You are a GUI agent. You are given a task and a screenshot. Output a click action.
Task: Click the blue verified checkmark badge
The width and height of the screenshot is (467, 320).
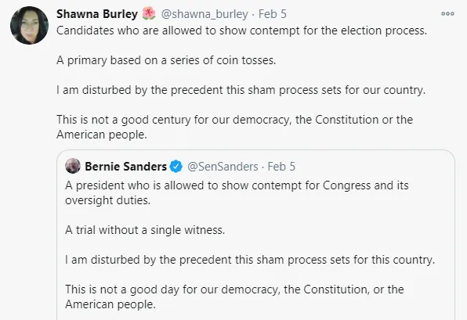point(176,166)
